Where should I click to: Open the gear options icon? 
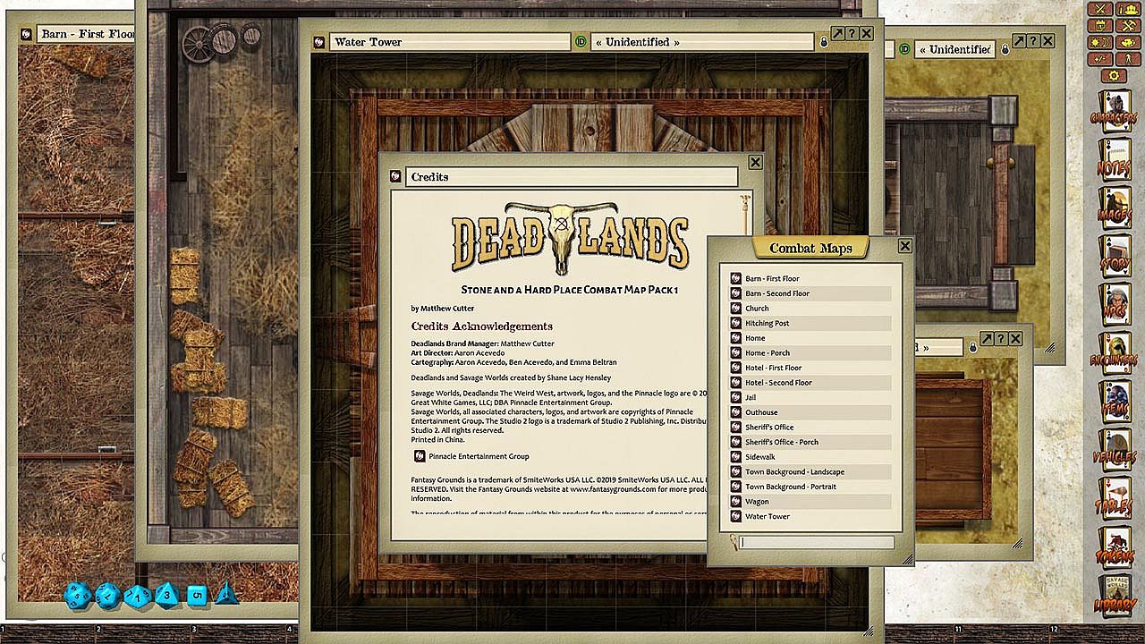[x=1114, y=76]
